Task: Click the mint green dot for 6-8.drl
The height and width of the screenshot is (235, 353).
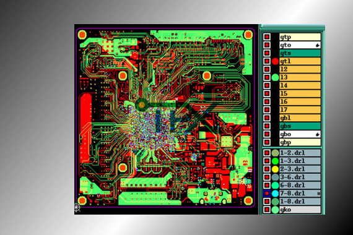Action: 275,186
